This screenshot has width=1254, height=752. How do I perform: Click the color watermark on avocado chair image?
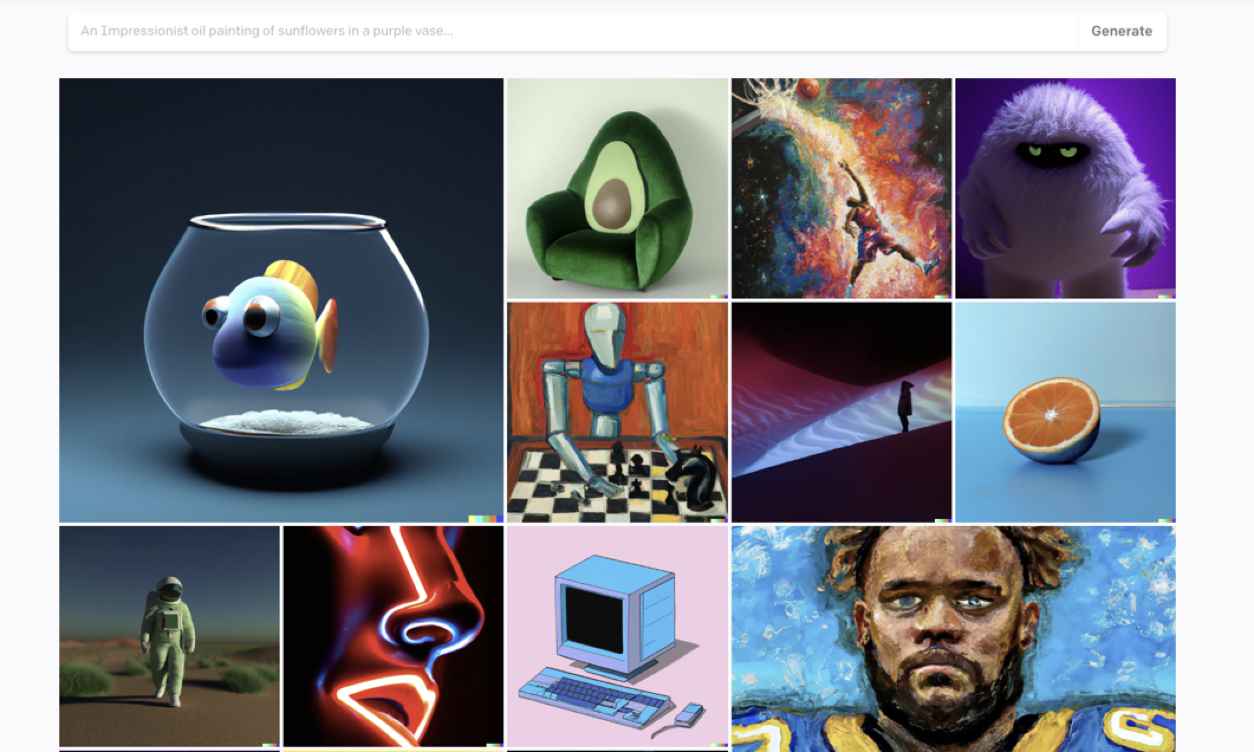pos(719,297)
